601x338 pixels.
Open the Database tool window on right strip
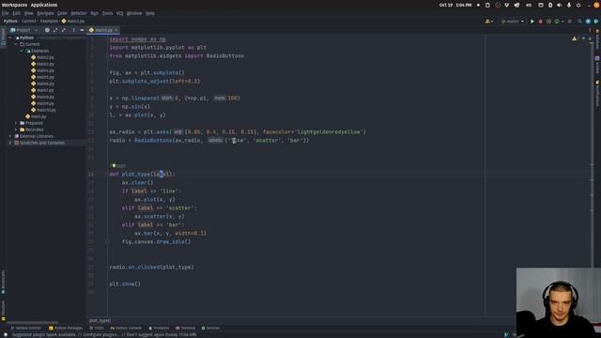coord(597,40)
